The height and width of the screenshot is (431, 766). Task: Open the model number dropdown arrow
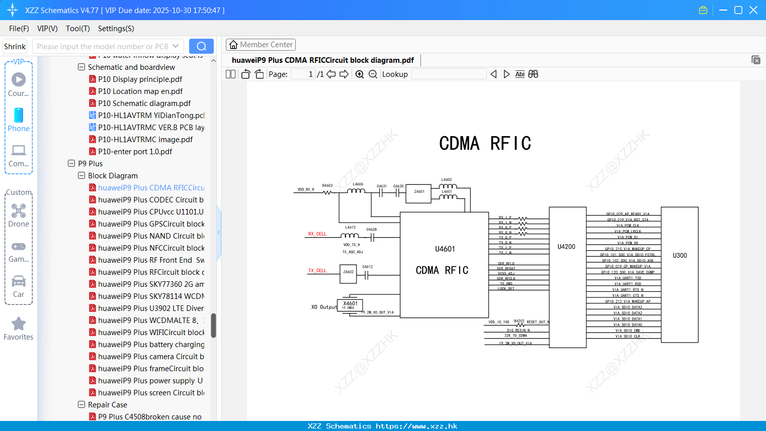[x=176, y=46]
